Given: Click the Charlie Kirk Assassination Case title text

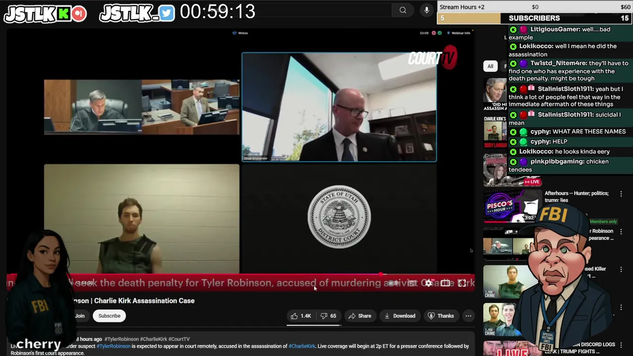Looking at the screenshot, I should 144,301.
